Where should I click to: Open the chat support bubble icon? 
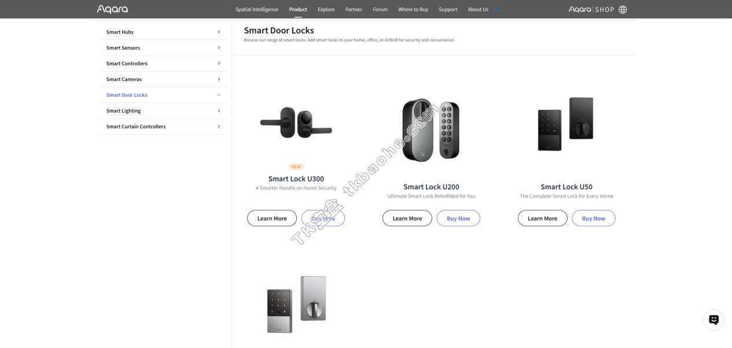tap(713, 320)
